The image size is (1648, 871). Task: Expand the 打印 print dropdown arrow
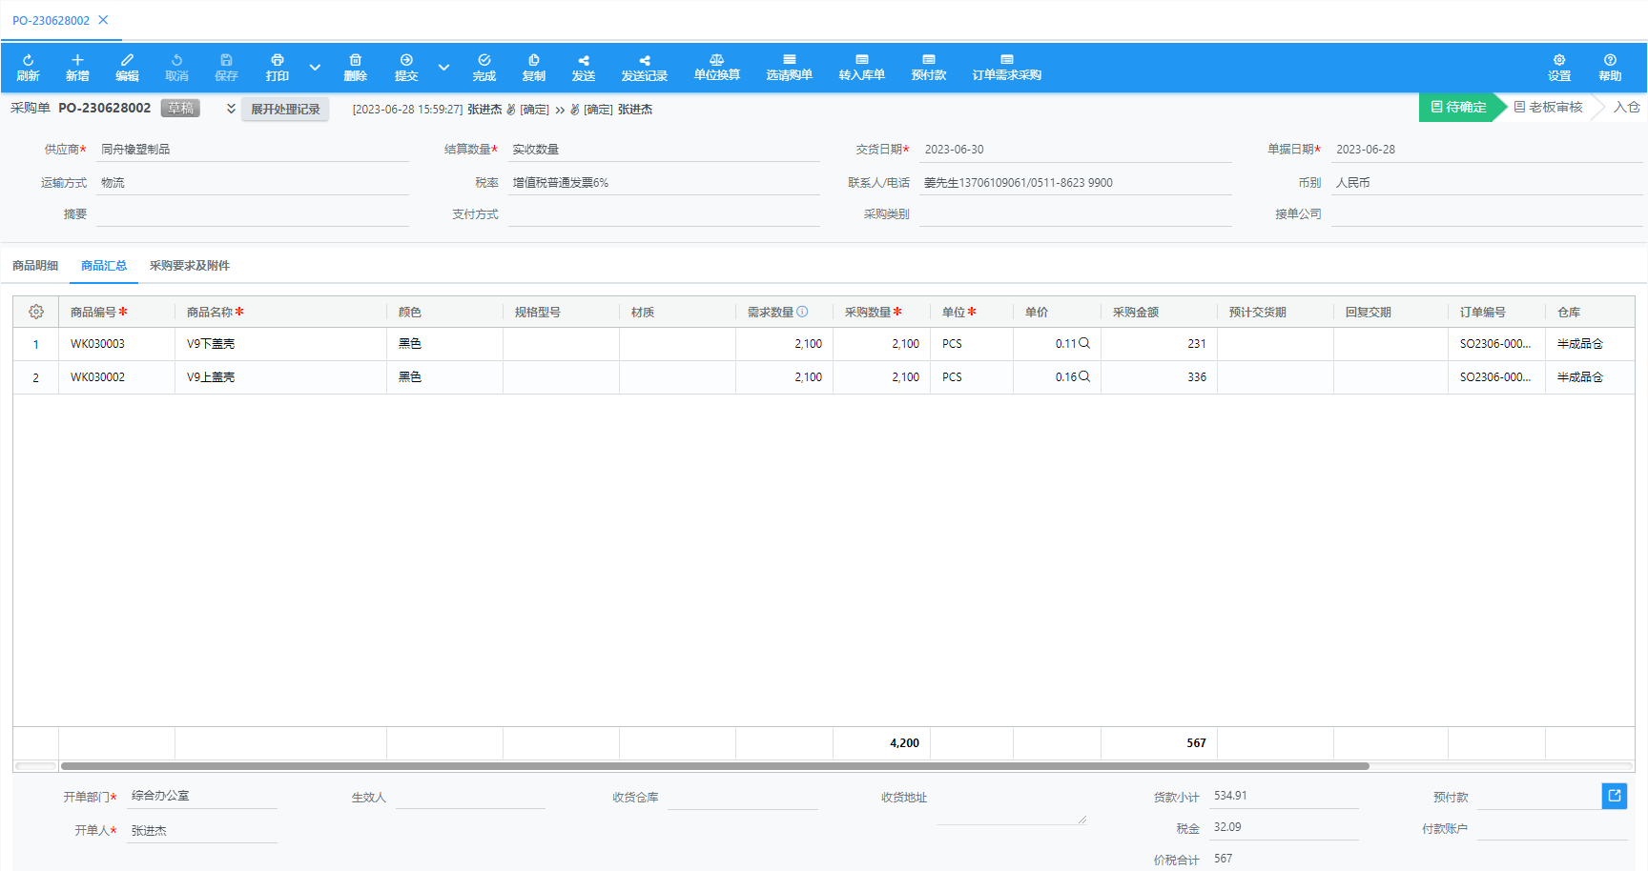[315, 67]
